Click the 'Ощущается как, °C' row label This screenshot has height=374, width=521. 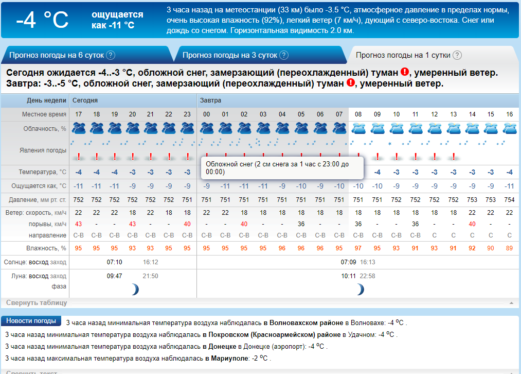tap(39, 186)
